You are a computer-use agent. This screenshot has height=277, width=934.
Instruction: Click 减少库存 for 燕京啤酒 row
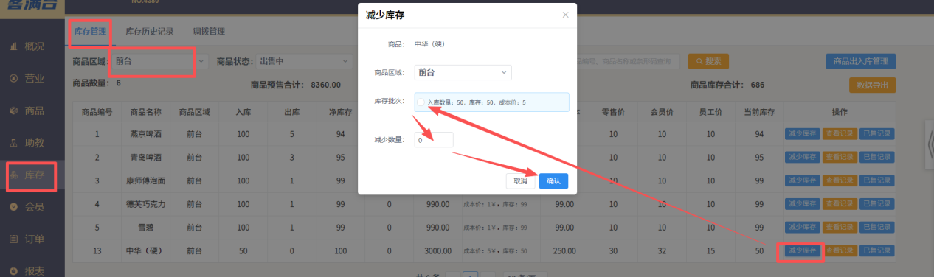[802, 134]
